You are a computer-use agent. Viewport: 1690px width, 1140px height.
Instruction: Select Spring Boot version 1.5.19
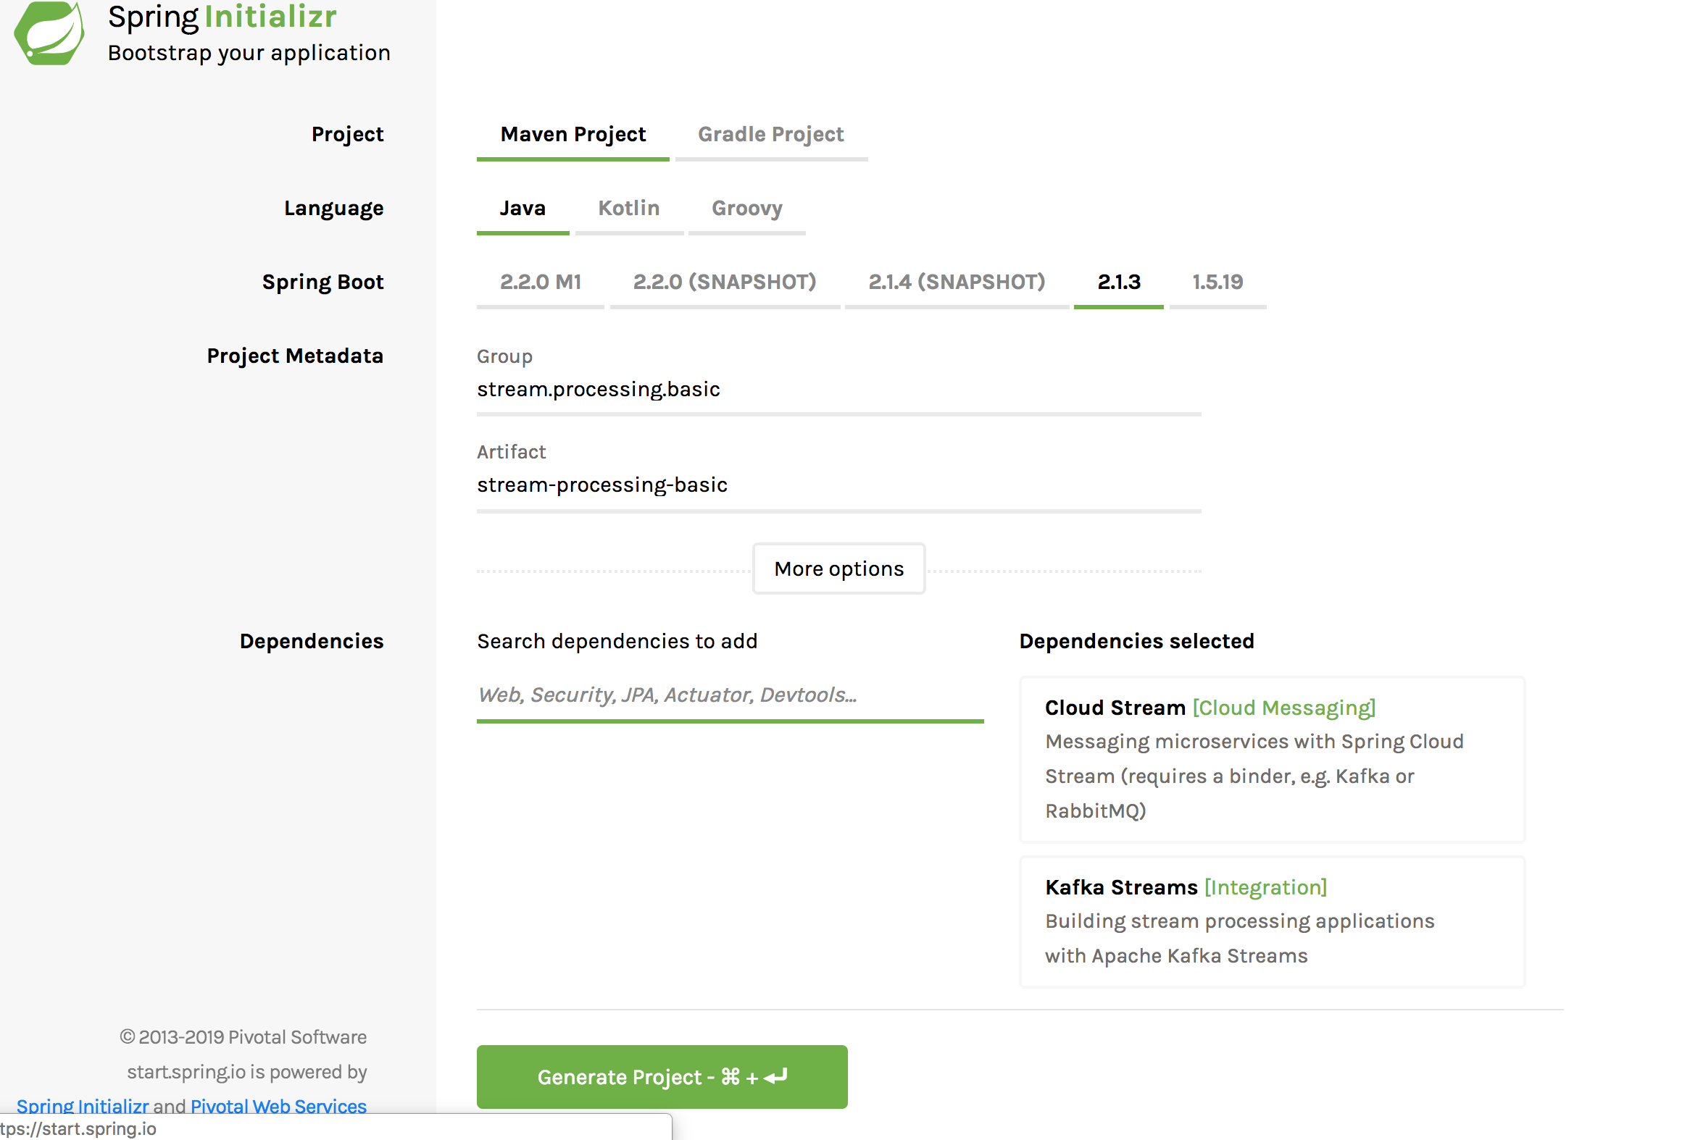coord(1217,282)
